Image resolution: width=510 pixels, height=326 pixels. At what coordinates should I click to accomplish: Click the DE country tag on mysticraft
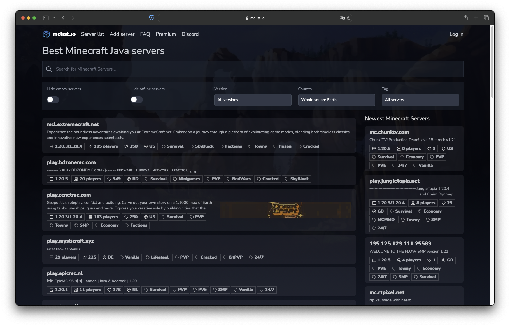coord(108,257)
